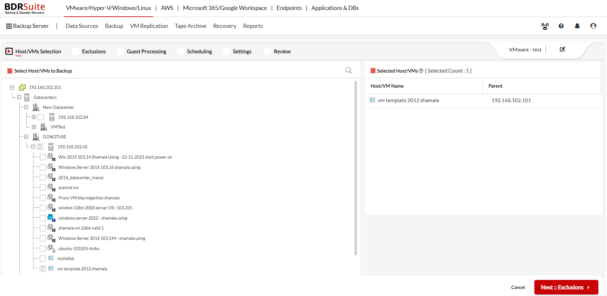This screenshot has width=607, height=296.
Task: Click the tree panel vertical scrollbar
Action: click(x=356, y=168)
